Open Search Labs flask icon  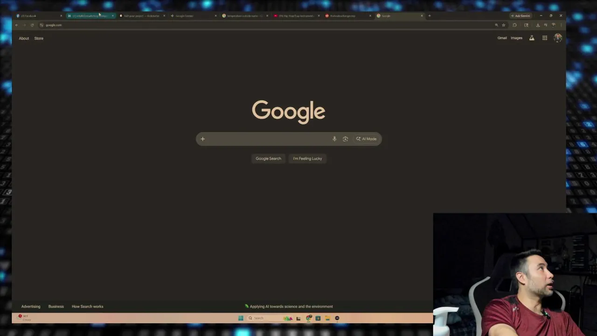point(532,38)
